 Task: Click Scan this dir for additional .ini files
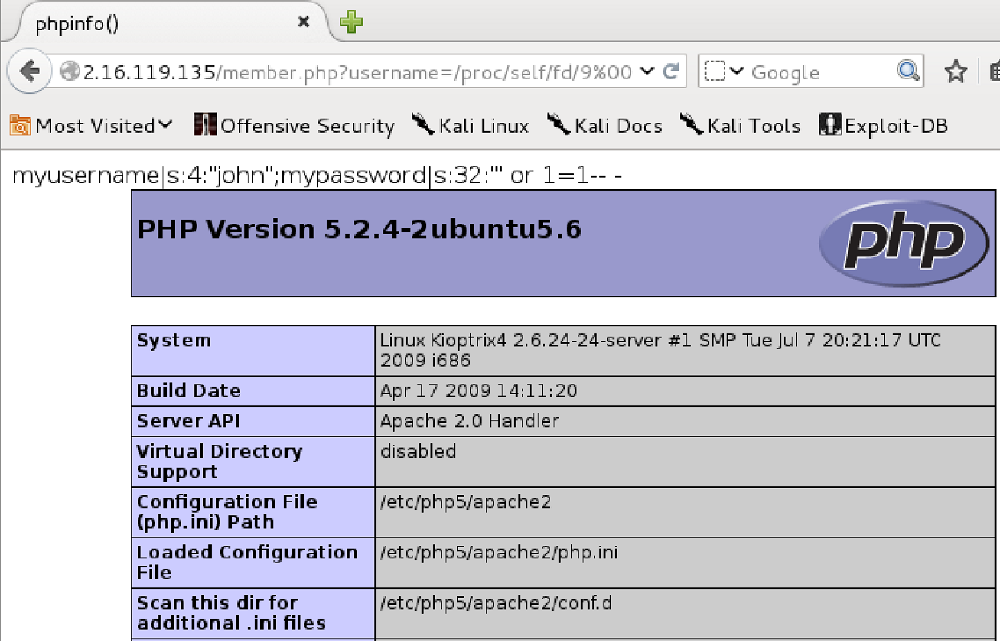[x=232, y=613]
